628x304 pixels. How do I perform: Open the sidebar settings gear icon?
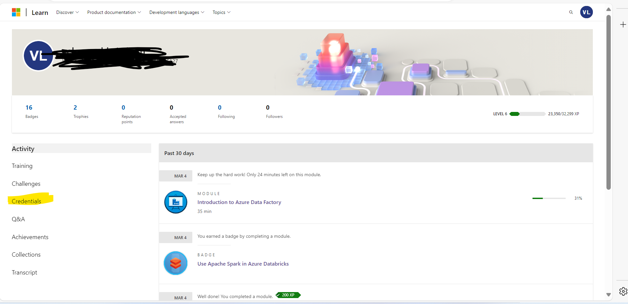(623, 291)
